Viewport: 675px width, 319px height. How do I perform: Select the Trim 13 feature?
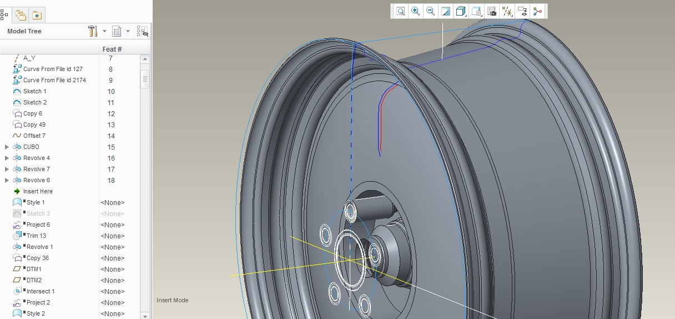coord(37,236)
